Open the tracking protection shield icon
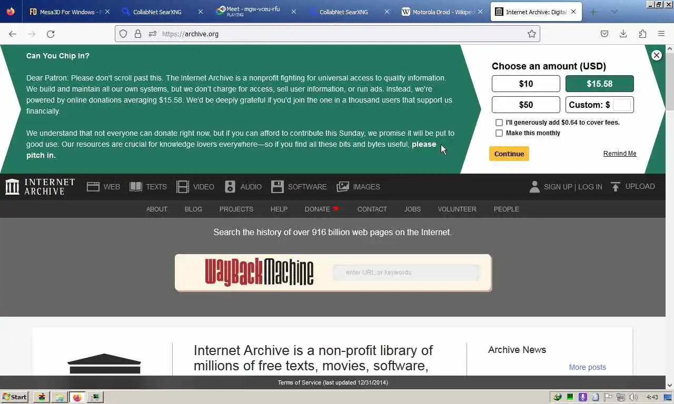This screenshot has width=674, height=404. point(123,34)
